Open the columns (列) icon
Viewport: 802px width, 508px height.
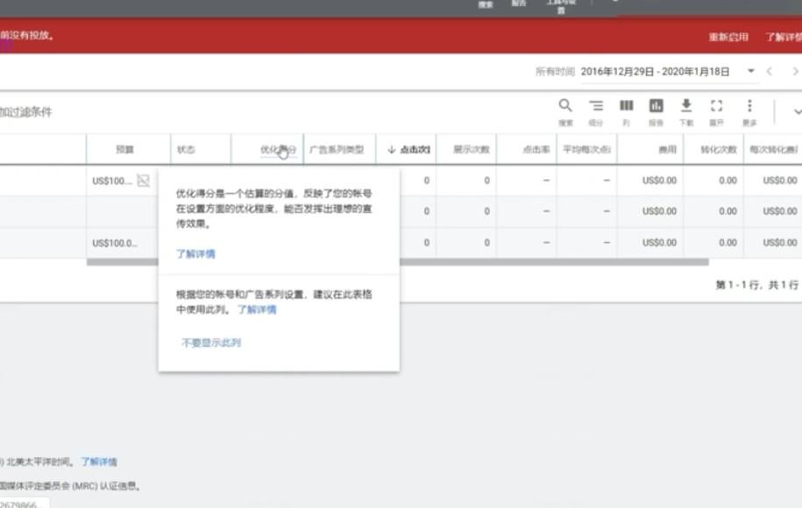(x=626, y=106)
